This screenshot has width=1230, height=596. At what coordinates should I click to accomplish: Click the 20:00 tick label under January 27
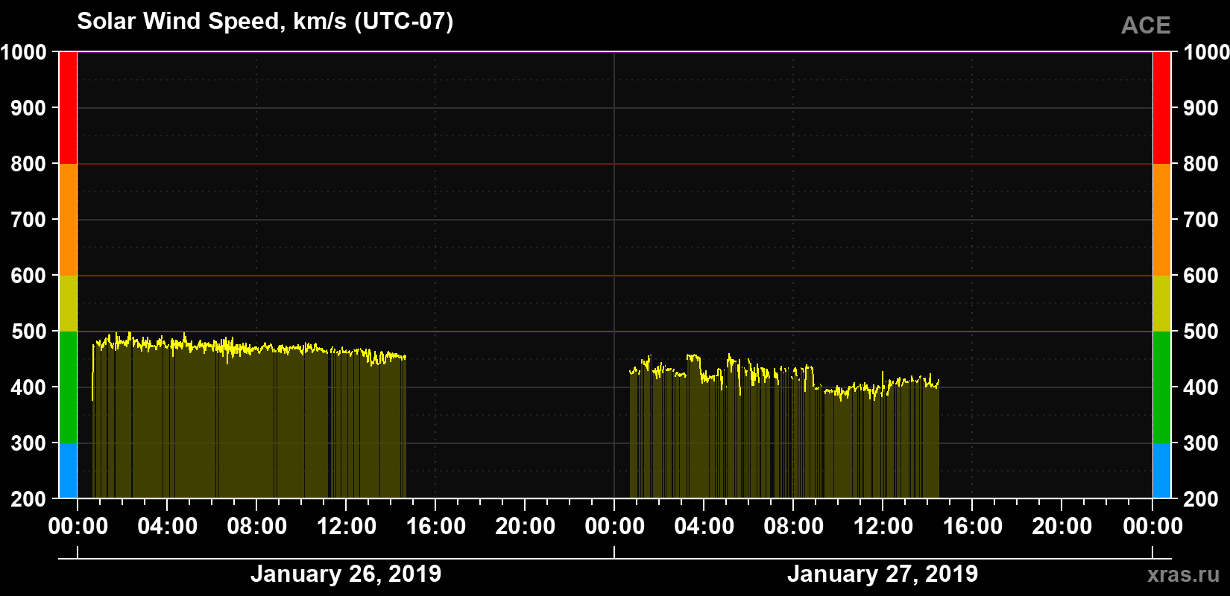coord(1062,526)
